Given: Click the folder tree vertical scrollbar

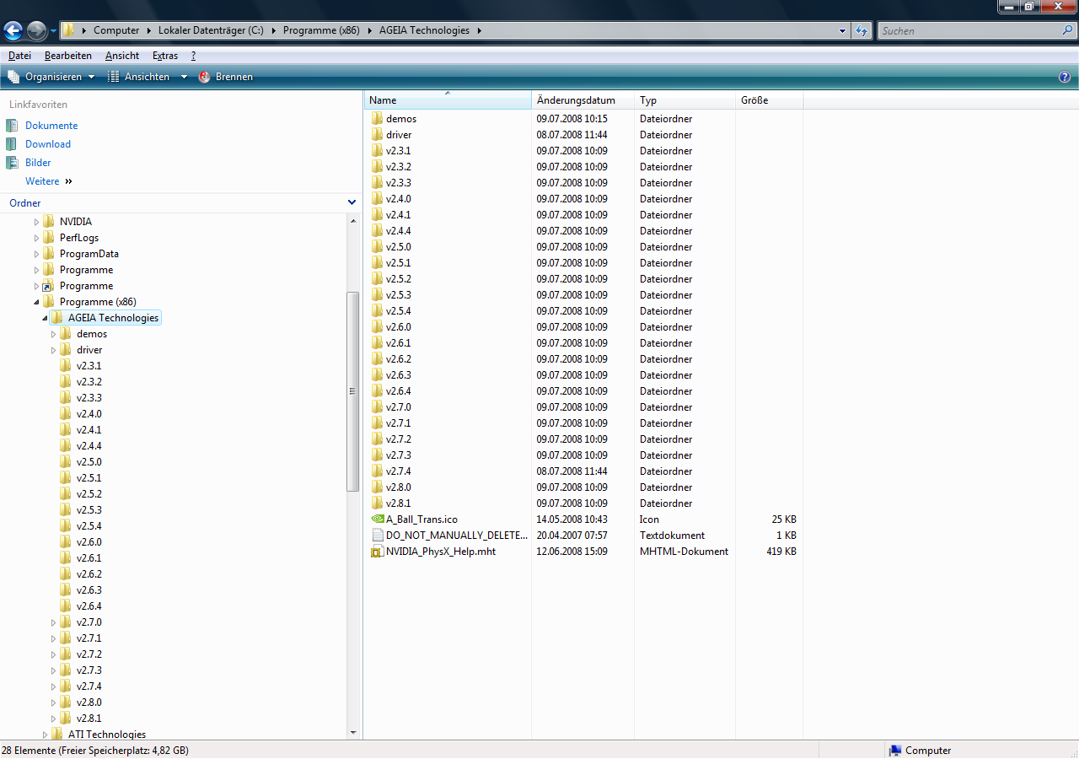Looking at the screenshot, I should tap(353, 390).
